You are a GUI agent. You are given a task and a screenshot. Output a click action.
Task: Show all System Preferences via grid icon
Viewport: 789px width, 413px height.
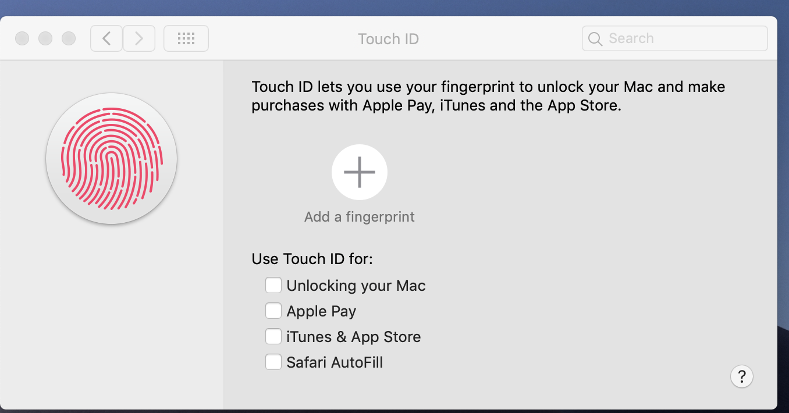[186, 39]
